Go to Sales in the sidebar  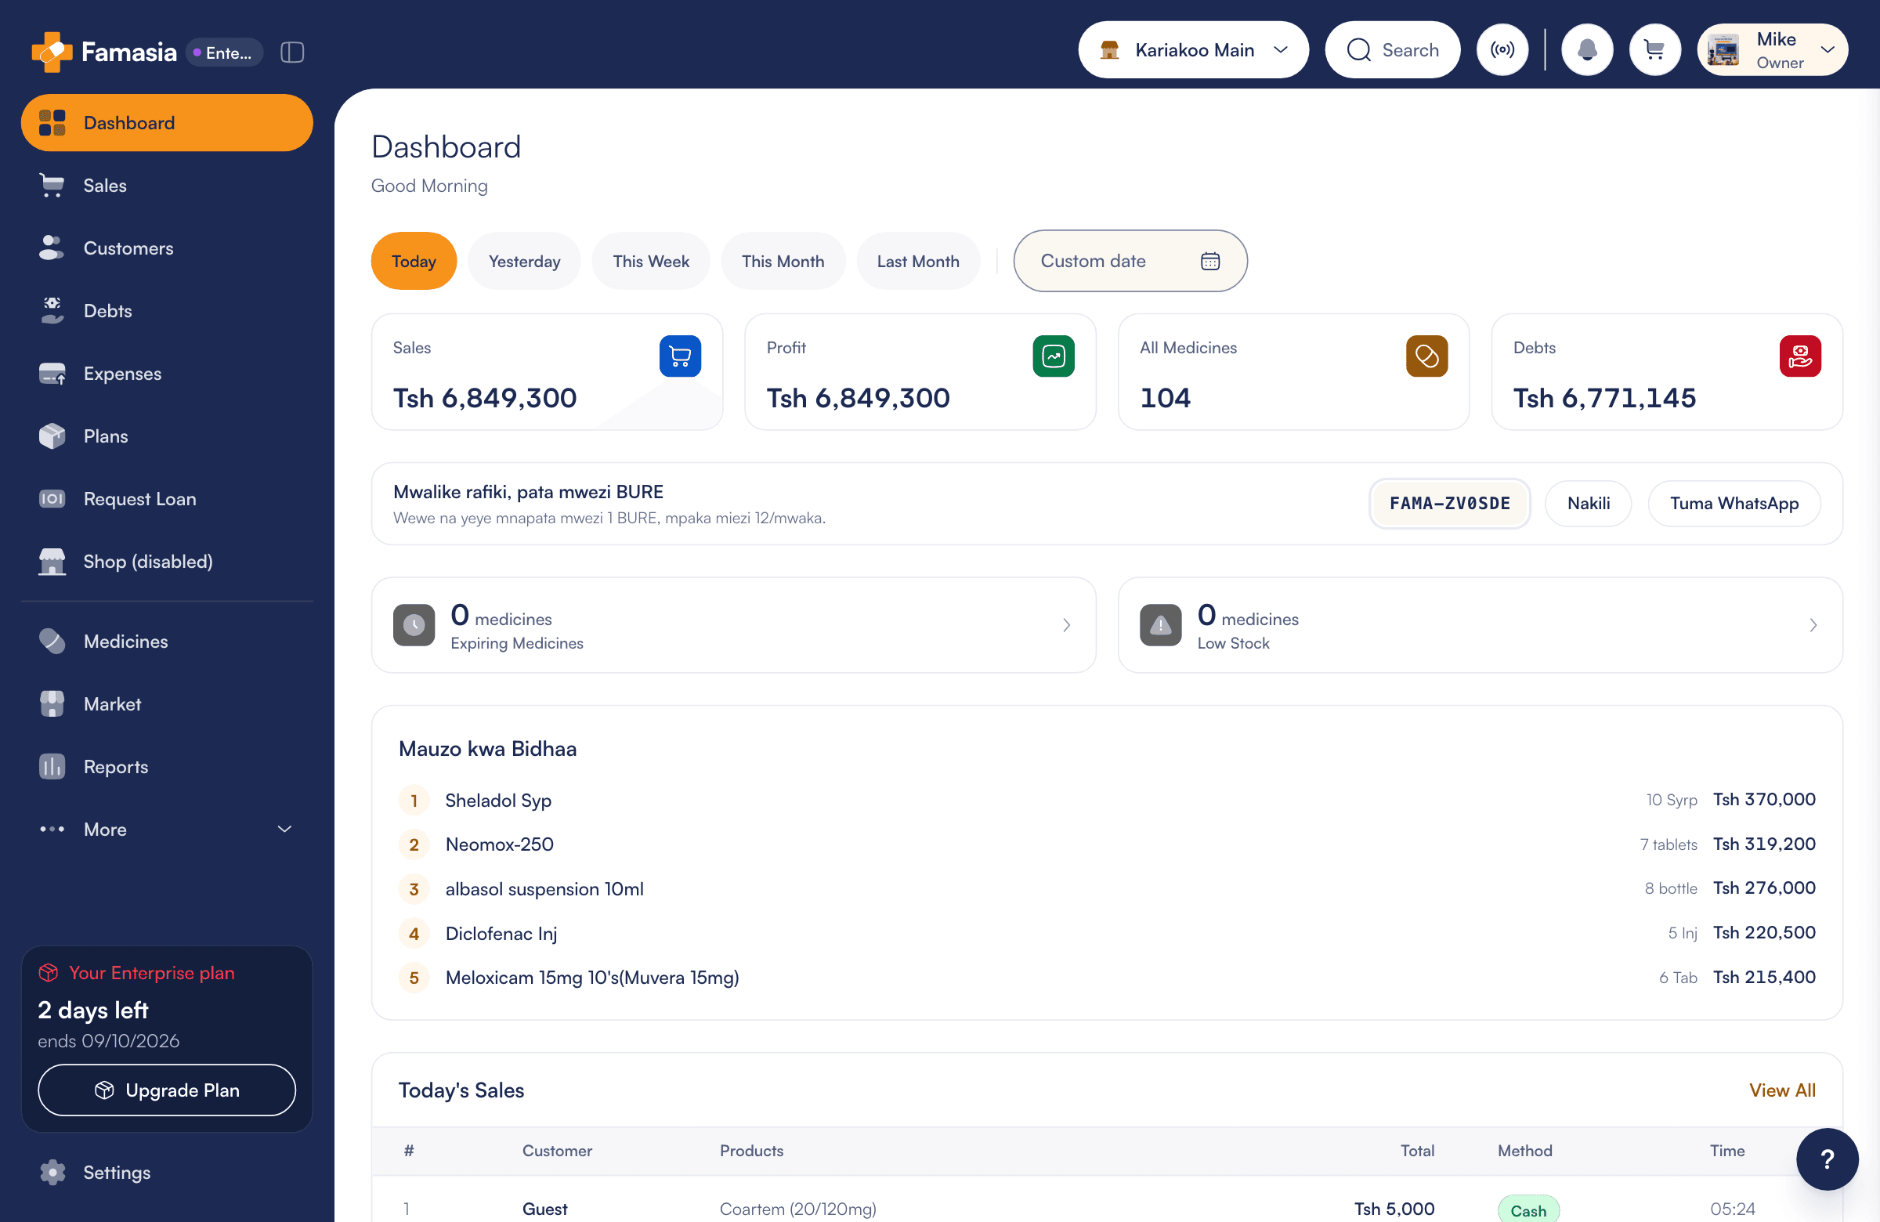point(167,186)
